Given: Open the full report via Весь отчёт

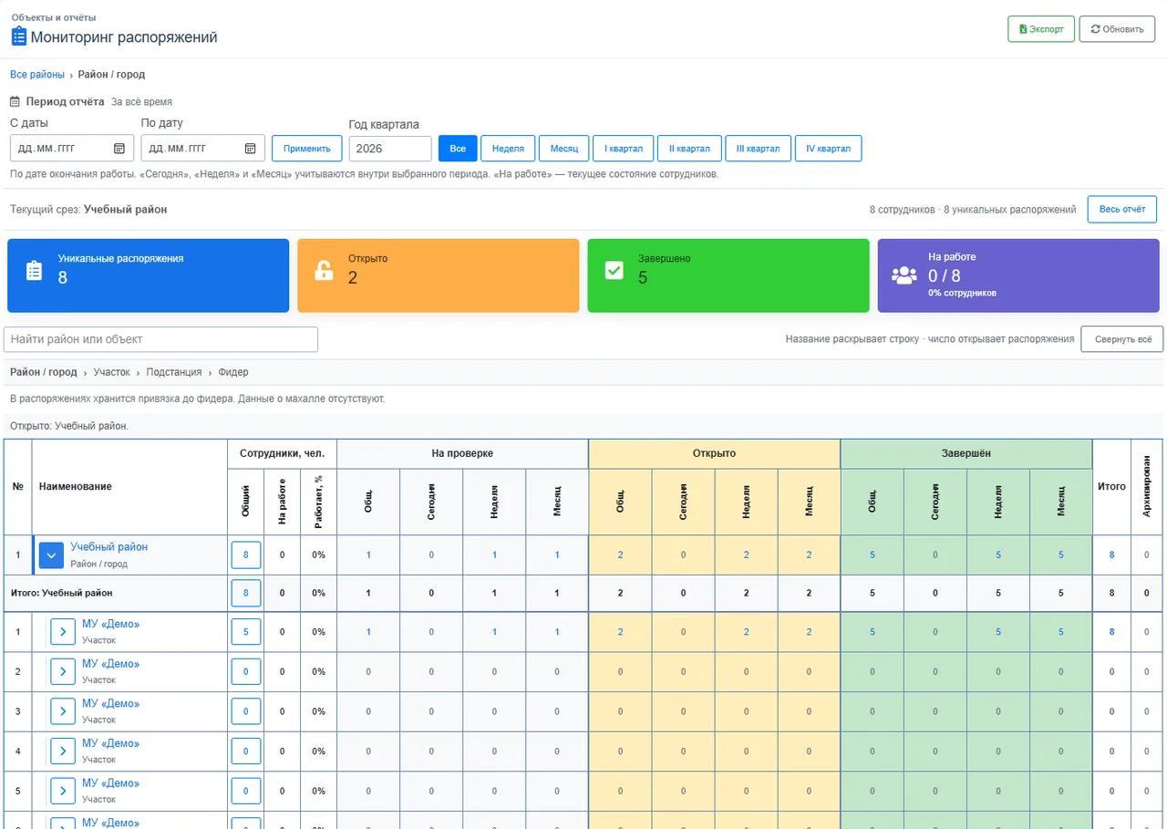Looking at the screenshot, I should 1122,209.
